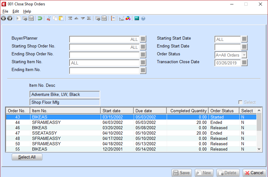Click the Ending Start Date field

coord(228,47)
